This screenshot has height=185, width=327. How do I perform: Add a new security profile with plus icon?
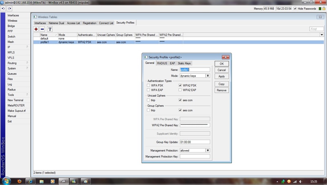(36, 29)
